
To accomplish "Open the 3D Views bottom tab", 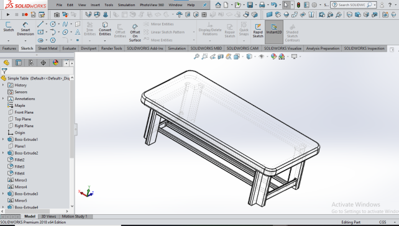I will (x=48, y=216).
